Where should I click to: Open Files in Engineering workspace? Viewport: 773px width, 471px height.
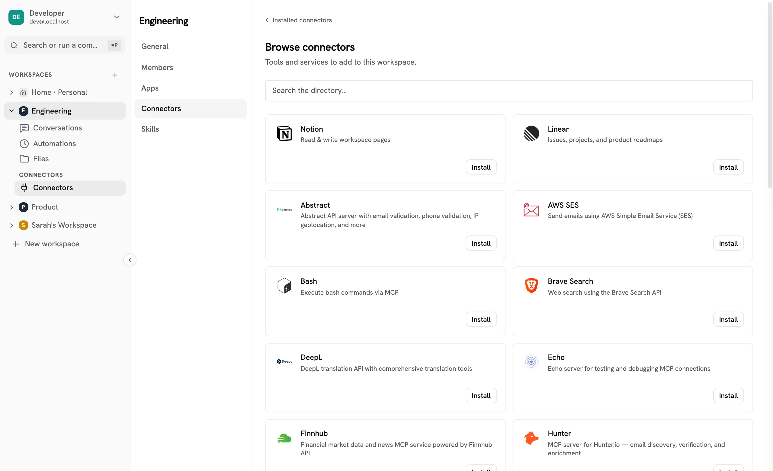70,159
